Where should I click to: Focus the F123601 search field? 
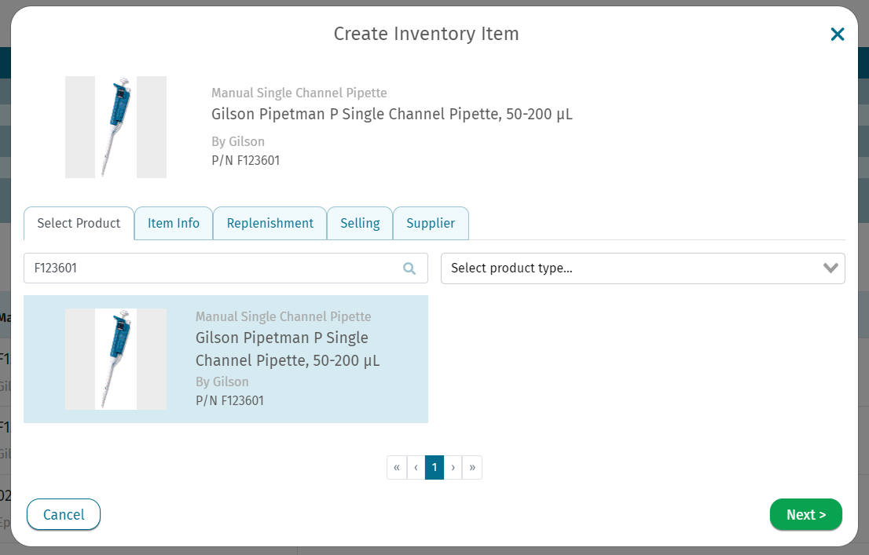(x=225, y=268)
